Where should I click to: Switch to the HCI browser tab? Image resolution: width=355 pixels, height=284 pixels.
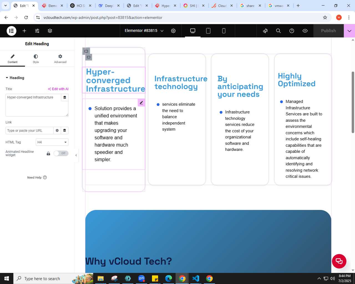click(81, 6)
